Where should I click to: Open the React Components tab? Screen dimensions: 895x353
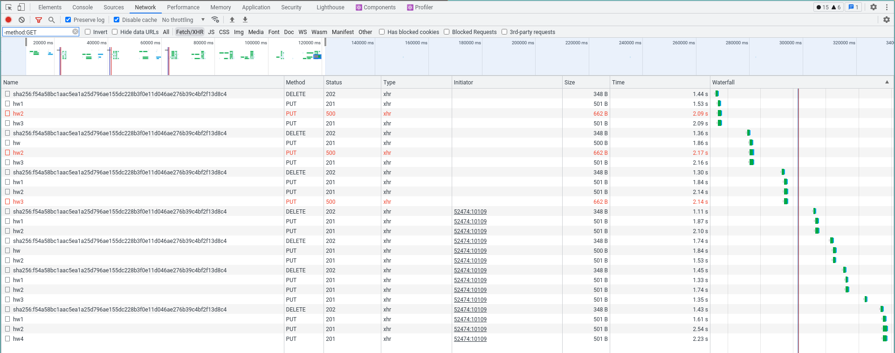point(376,7)
